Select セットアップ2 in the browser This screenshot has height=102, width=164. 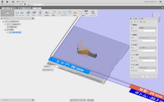[16, 32]
